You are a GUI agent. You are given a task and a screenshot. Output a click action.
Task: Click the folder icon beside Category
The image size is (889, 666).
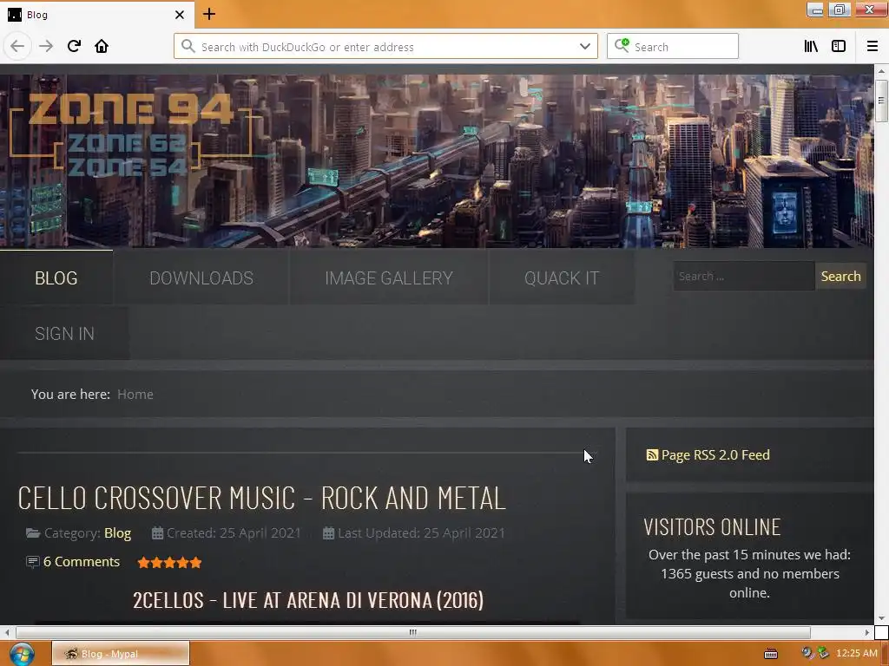pyautogui.click(x=33, y=533)
